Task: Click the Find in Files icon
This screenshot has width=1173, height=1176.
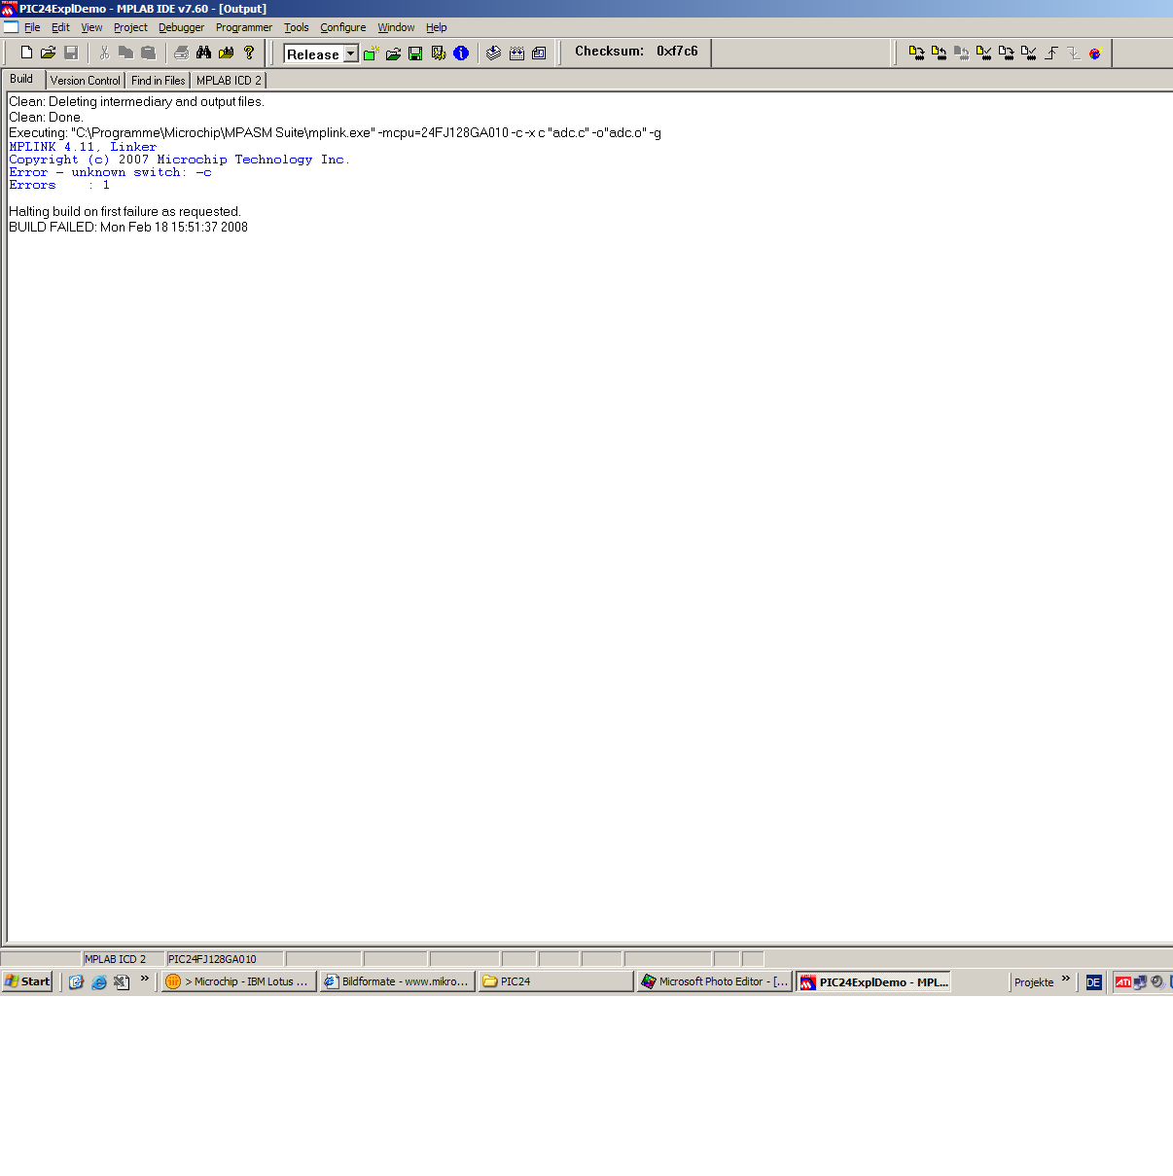Action: coord(227,53)
